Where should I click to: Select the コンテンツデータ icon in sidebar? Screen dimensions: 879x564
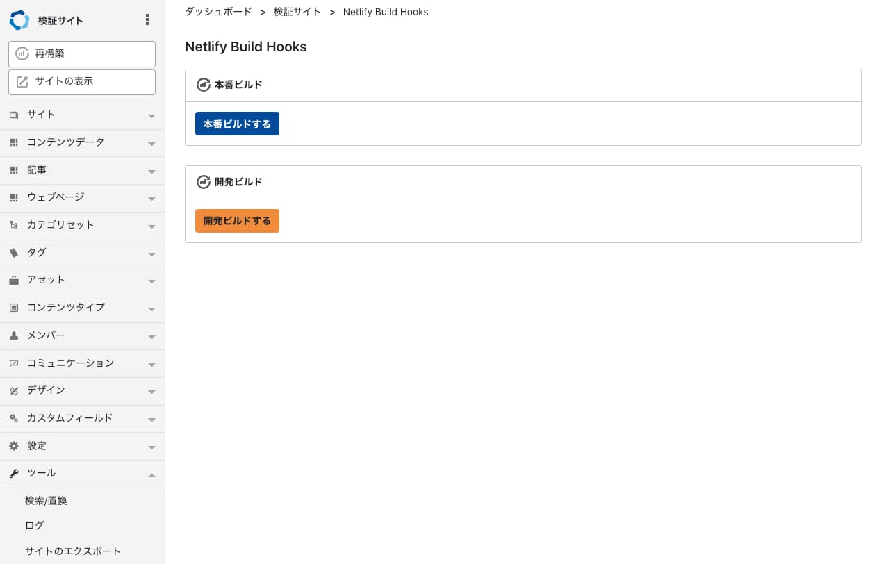pyautogui.click(x=14, y=142)
